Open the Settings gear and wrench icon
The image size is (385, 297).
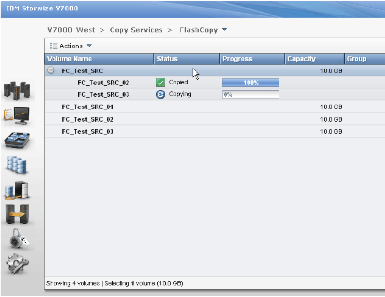tap(17, 264)
